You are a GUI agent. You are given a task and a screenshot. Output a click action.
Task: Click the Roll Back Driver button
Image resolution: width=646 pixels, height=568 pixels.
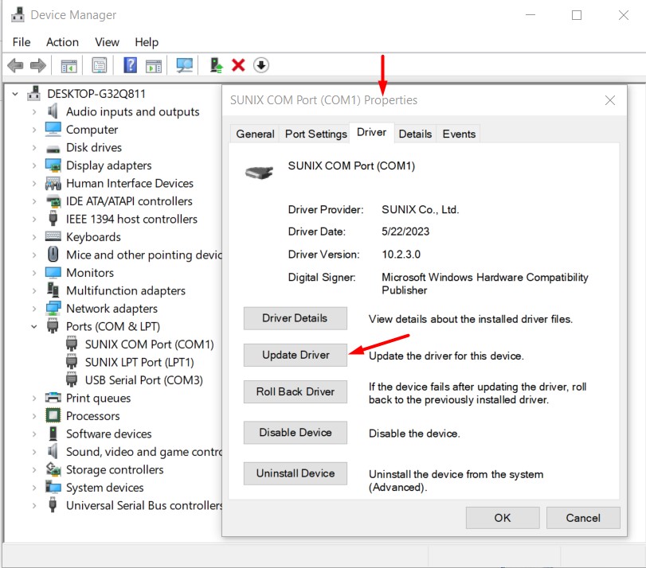[295, 391]
